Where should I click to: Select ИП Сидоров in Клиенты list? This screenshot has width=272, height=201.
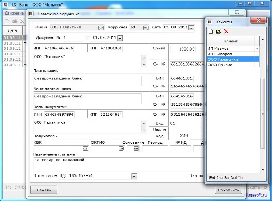click(x=233, y=54)
